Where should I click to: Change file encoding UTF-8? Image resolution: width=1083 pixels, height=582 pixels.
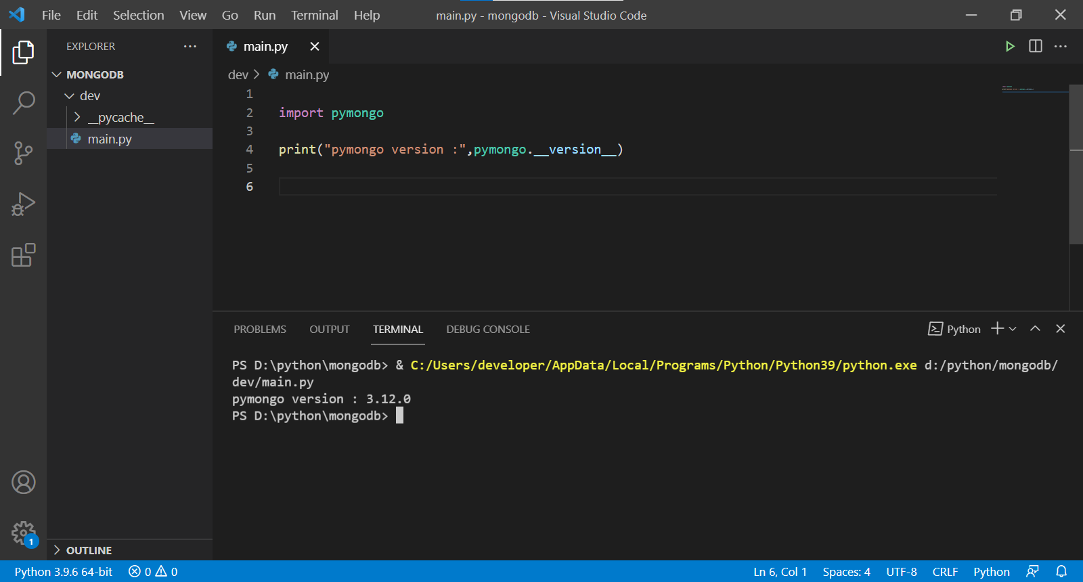tap(902, 571)
